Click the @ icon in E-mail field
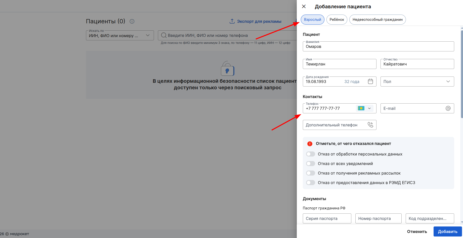 tap(448, 108)
